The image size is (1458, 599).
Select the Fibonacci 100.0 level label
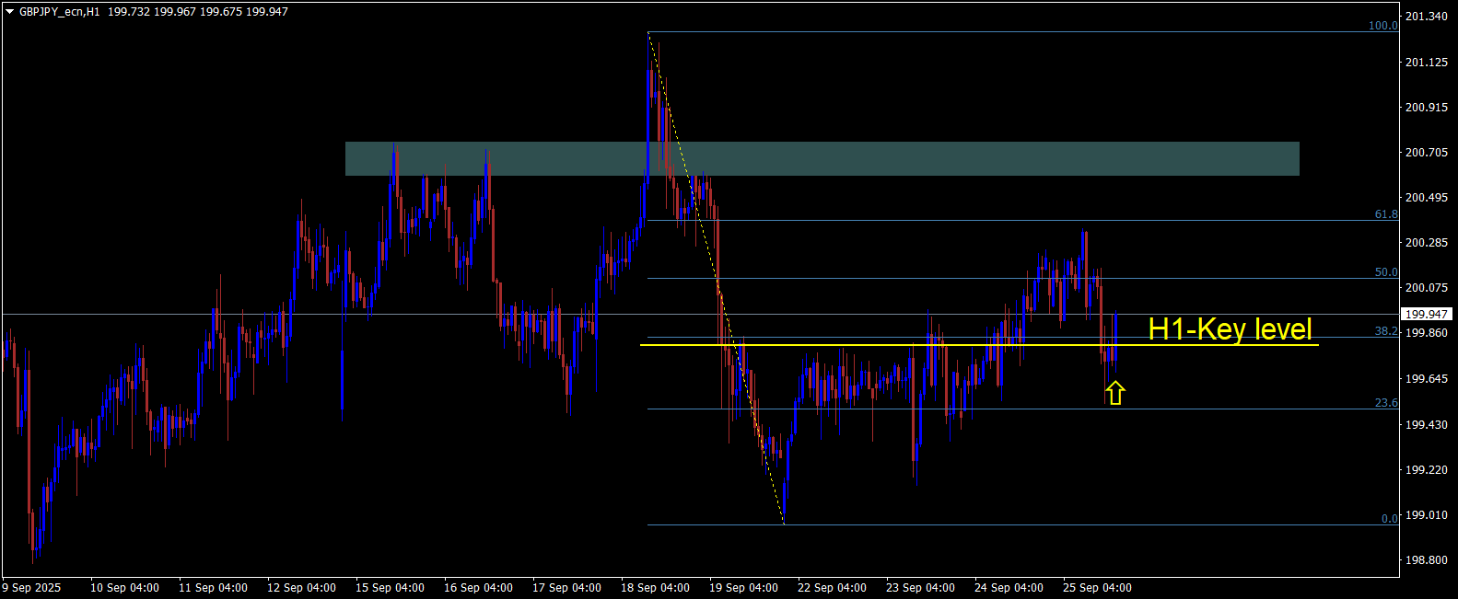pos(1382,26)
